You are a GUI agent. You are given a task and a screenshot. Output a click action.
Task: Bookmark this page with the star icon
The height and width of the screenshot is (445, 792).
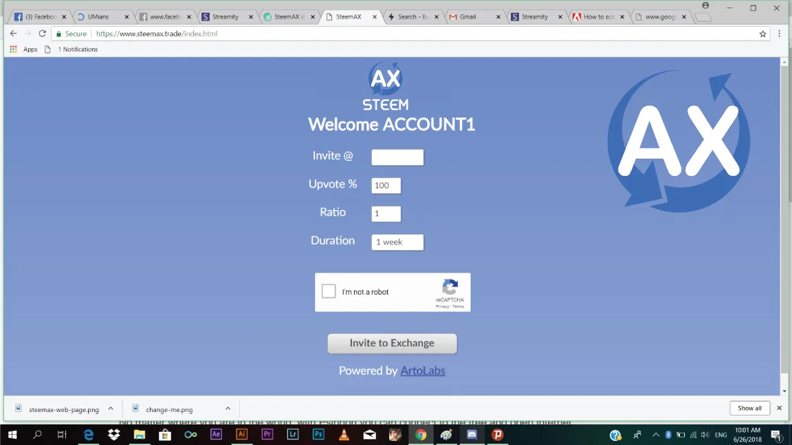(762, 34)
